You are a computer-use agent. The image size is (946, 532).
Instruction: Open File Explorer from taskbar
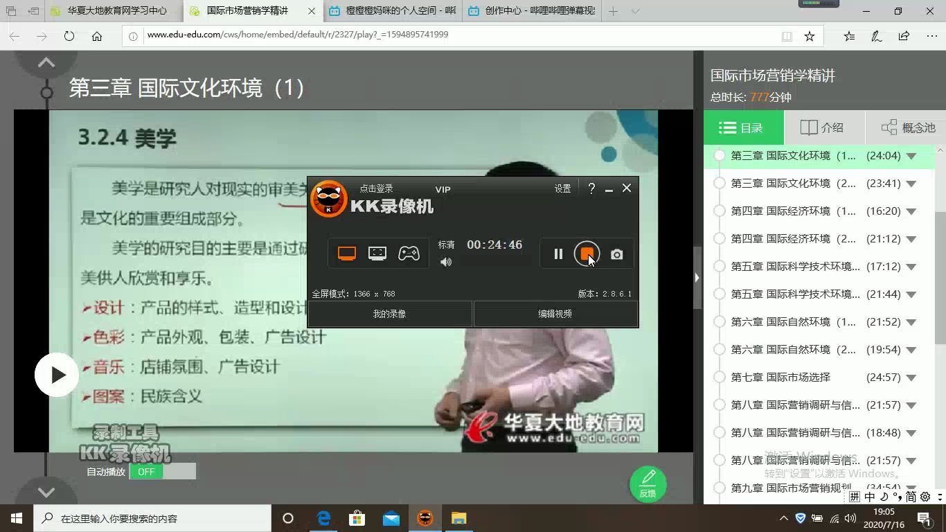(458, 518)
